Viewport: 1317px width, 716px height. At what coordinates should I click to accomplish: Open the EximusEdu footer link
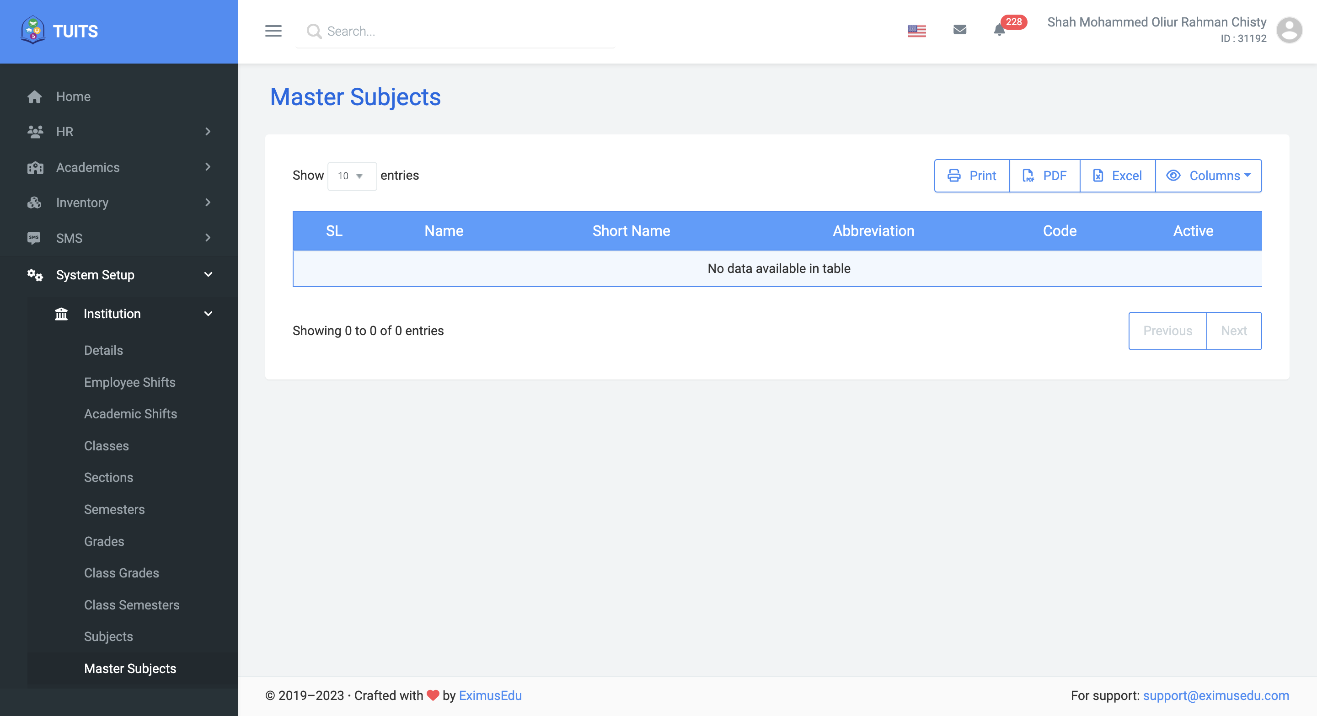pos(490,695)
